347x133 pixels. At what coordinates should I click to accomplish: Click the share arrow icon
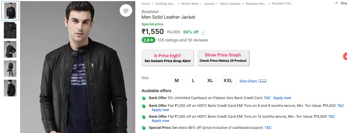336,3
